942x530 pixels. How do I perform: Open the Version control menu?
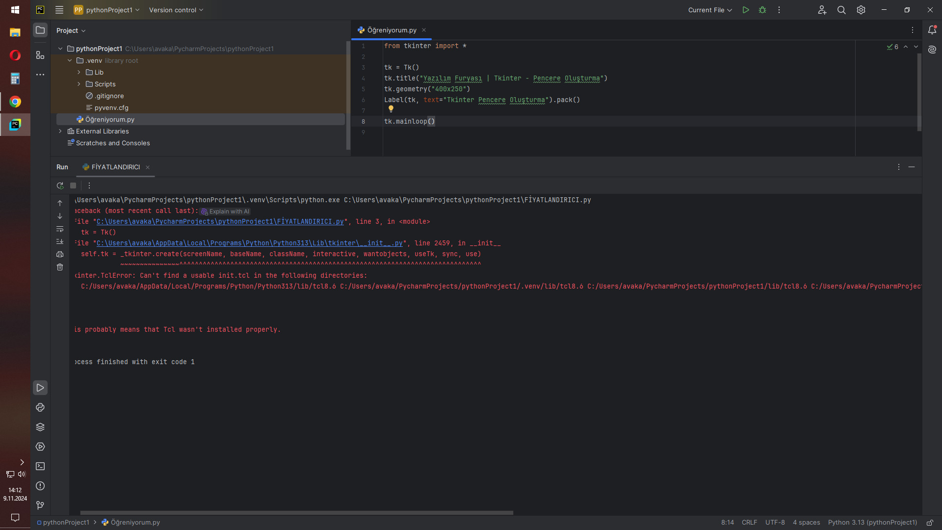point(176,10)
